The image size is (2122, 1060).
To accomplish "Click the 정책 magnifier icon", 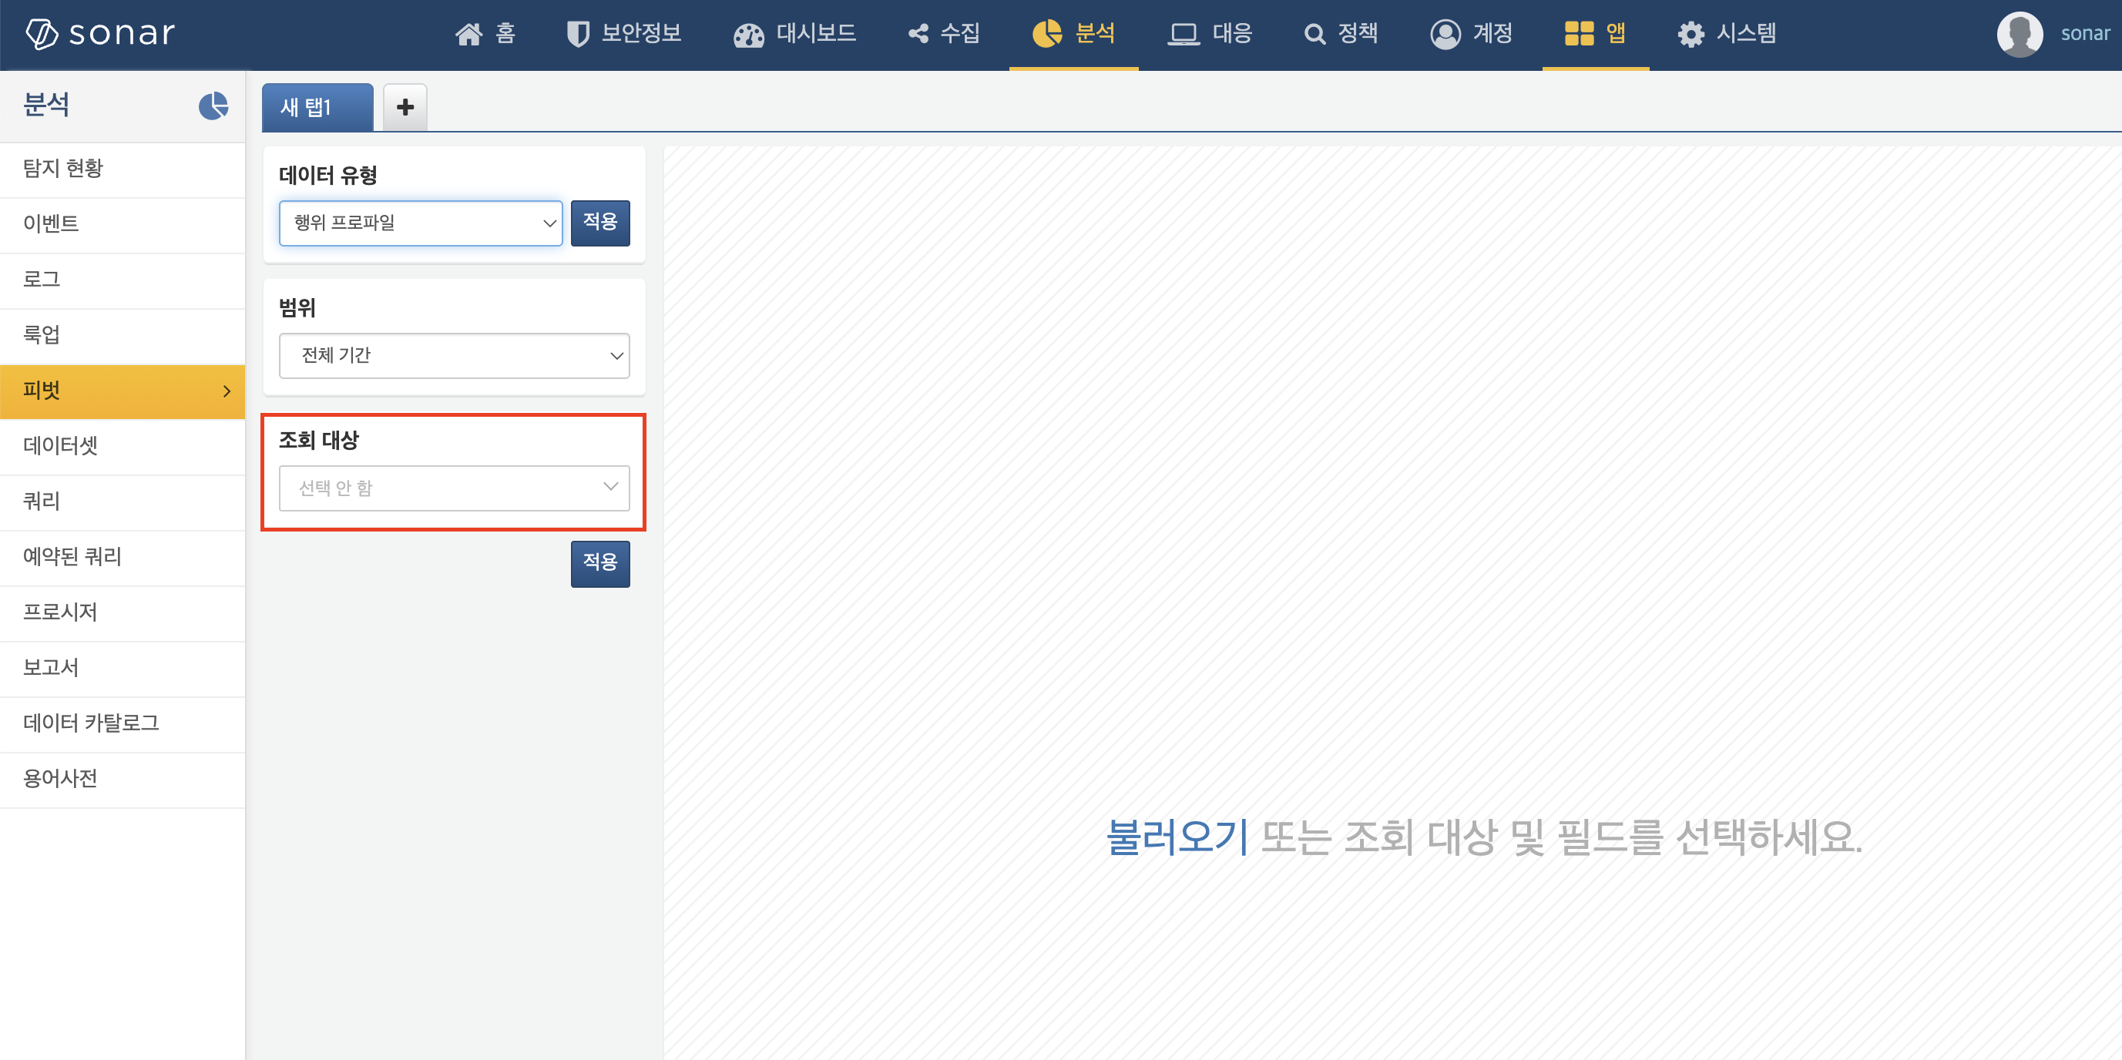I will 1314,35.
